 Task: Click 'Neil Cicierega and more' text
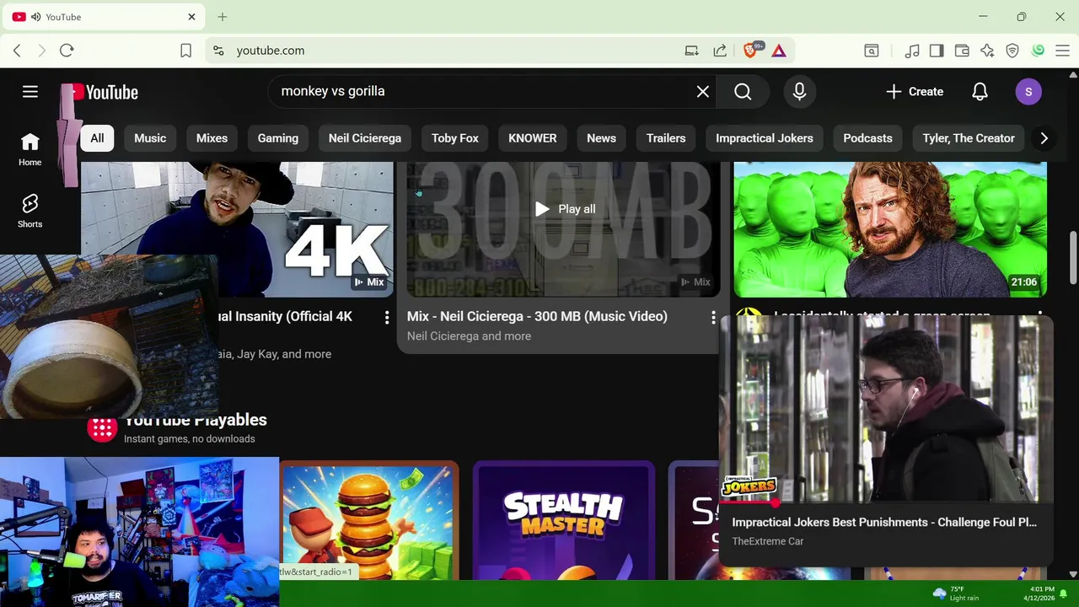pos(469,336)
